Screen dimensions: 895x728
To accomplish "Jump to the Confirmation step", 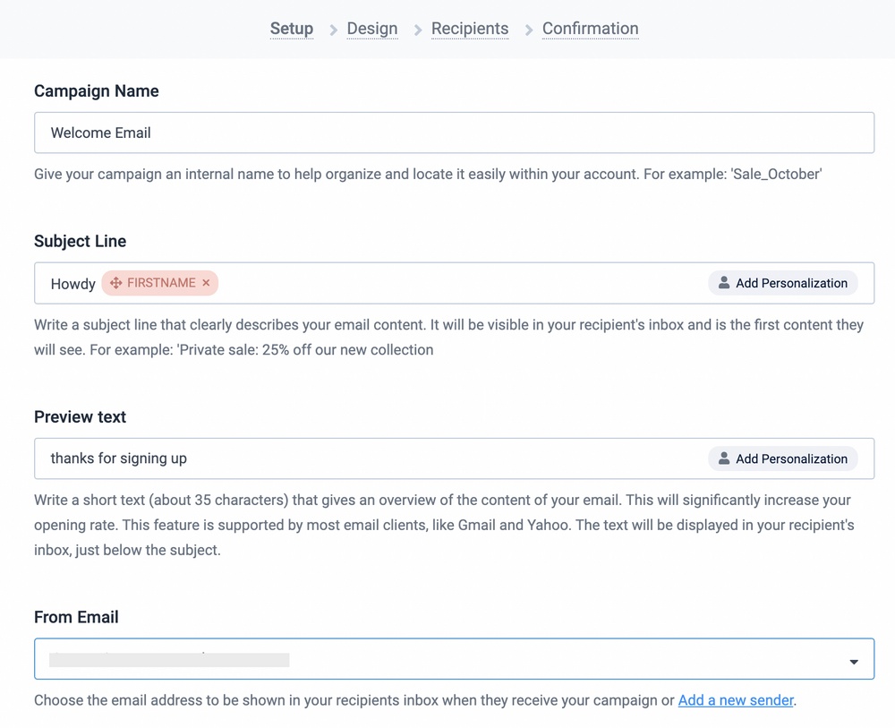I will (590, 29).
